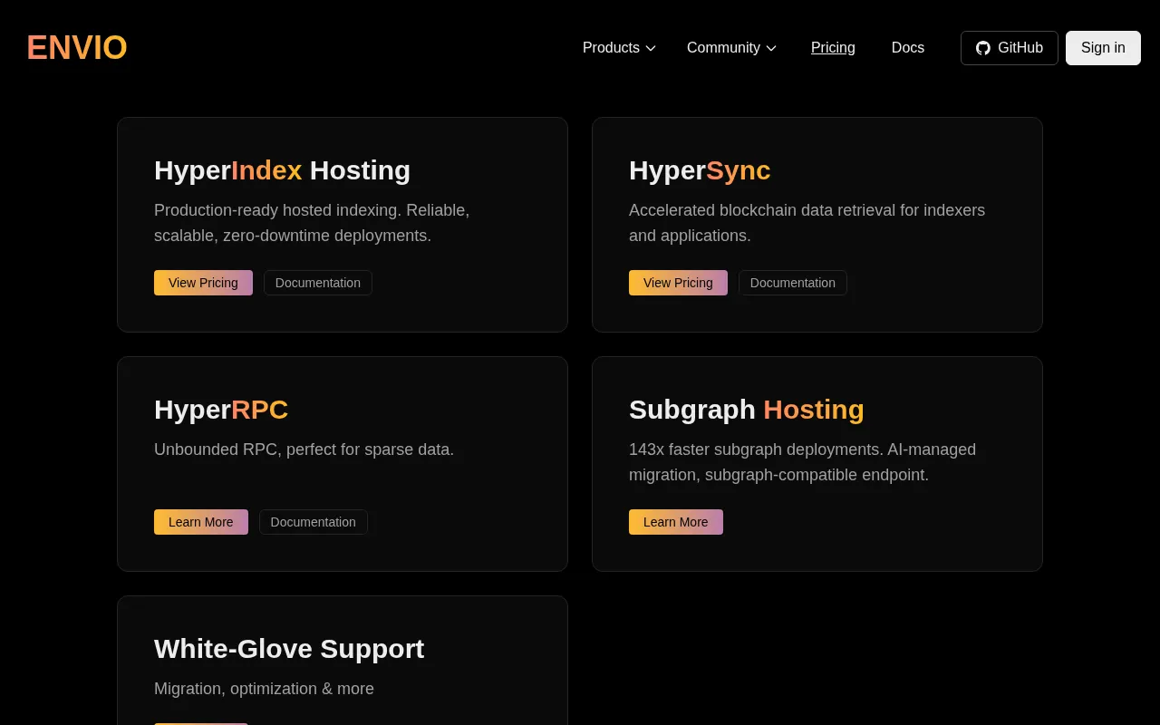This screenshot has width=1160, height=725.
Task: Click the "Migration, optimization & more" text
Action: point(264,689)
